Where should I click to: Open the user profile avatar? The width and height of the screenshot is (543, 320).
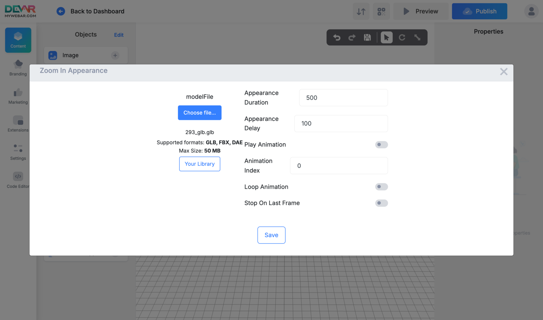531,11
